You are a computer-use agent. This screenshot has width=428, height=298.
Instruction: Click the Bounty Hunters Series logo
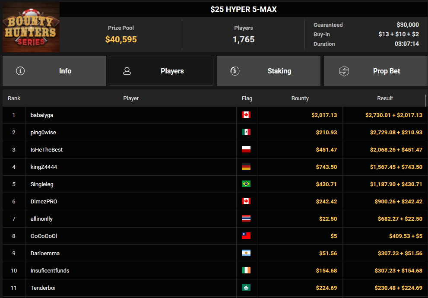31,27
